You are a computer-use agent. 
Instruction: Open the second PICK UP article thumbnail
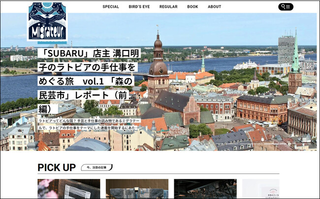tap(137, 189)
